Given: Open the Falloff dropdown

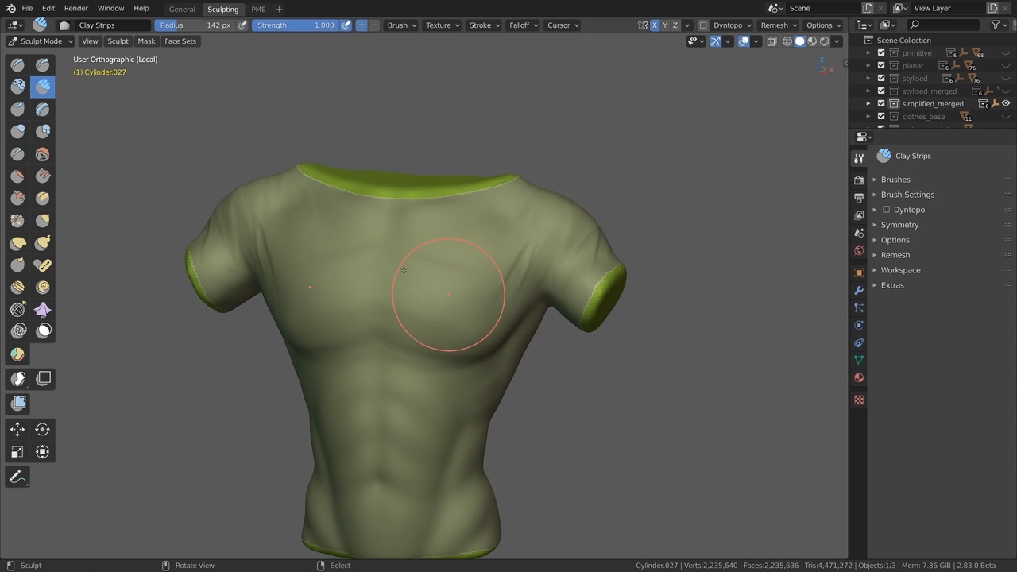Looking at the screenshot, I should coord(523,25).
